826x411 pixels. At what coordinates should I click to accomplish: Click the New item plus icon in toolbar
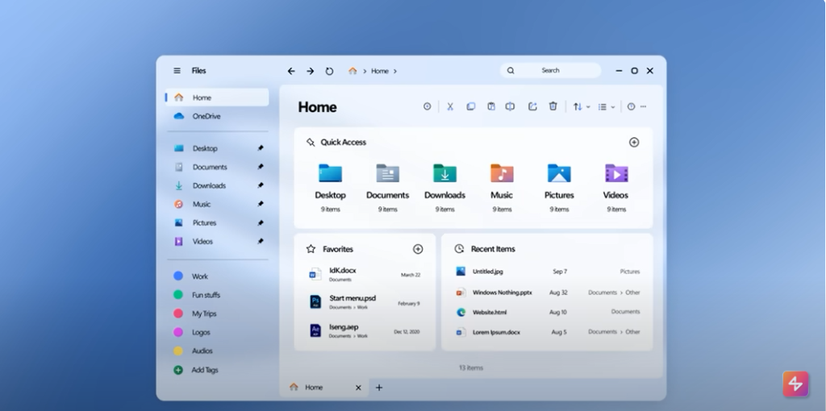tap(428, 106)
